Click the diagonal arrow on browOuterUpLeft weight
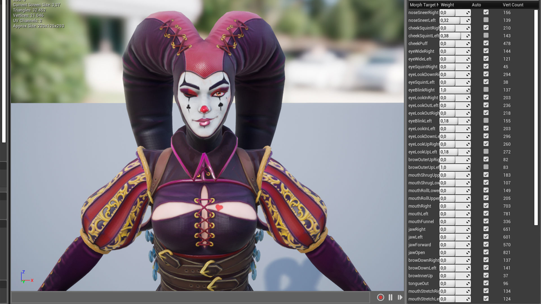 coord(468,167)
